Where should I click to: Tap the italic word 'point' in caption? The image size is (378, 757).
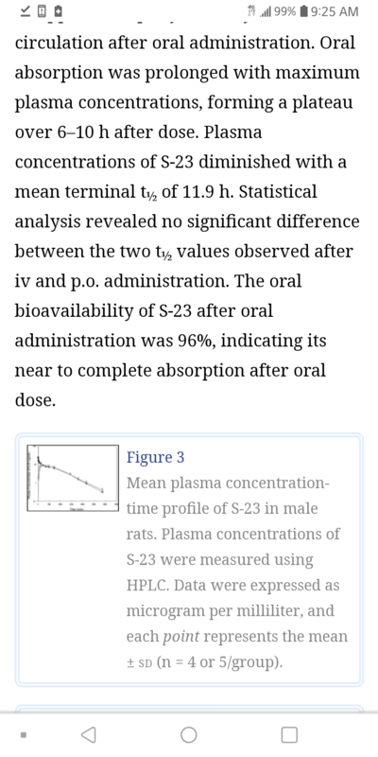(x=180, y=636)
